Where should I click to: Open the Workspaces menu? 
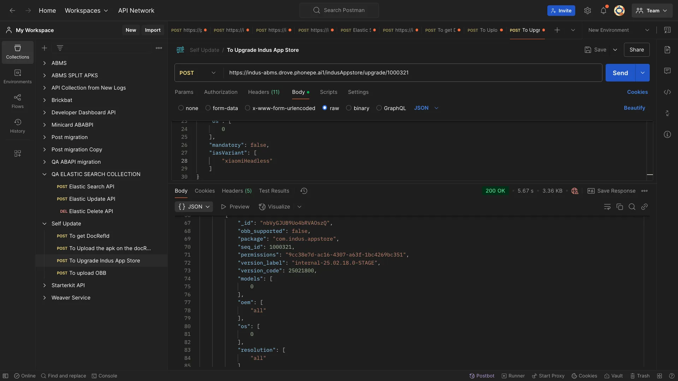point(87,11)
